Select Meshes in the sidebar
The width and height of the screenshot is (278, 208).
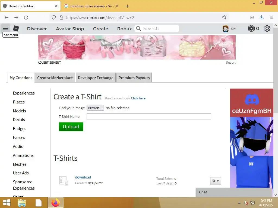tap(20, 164)
